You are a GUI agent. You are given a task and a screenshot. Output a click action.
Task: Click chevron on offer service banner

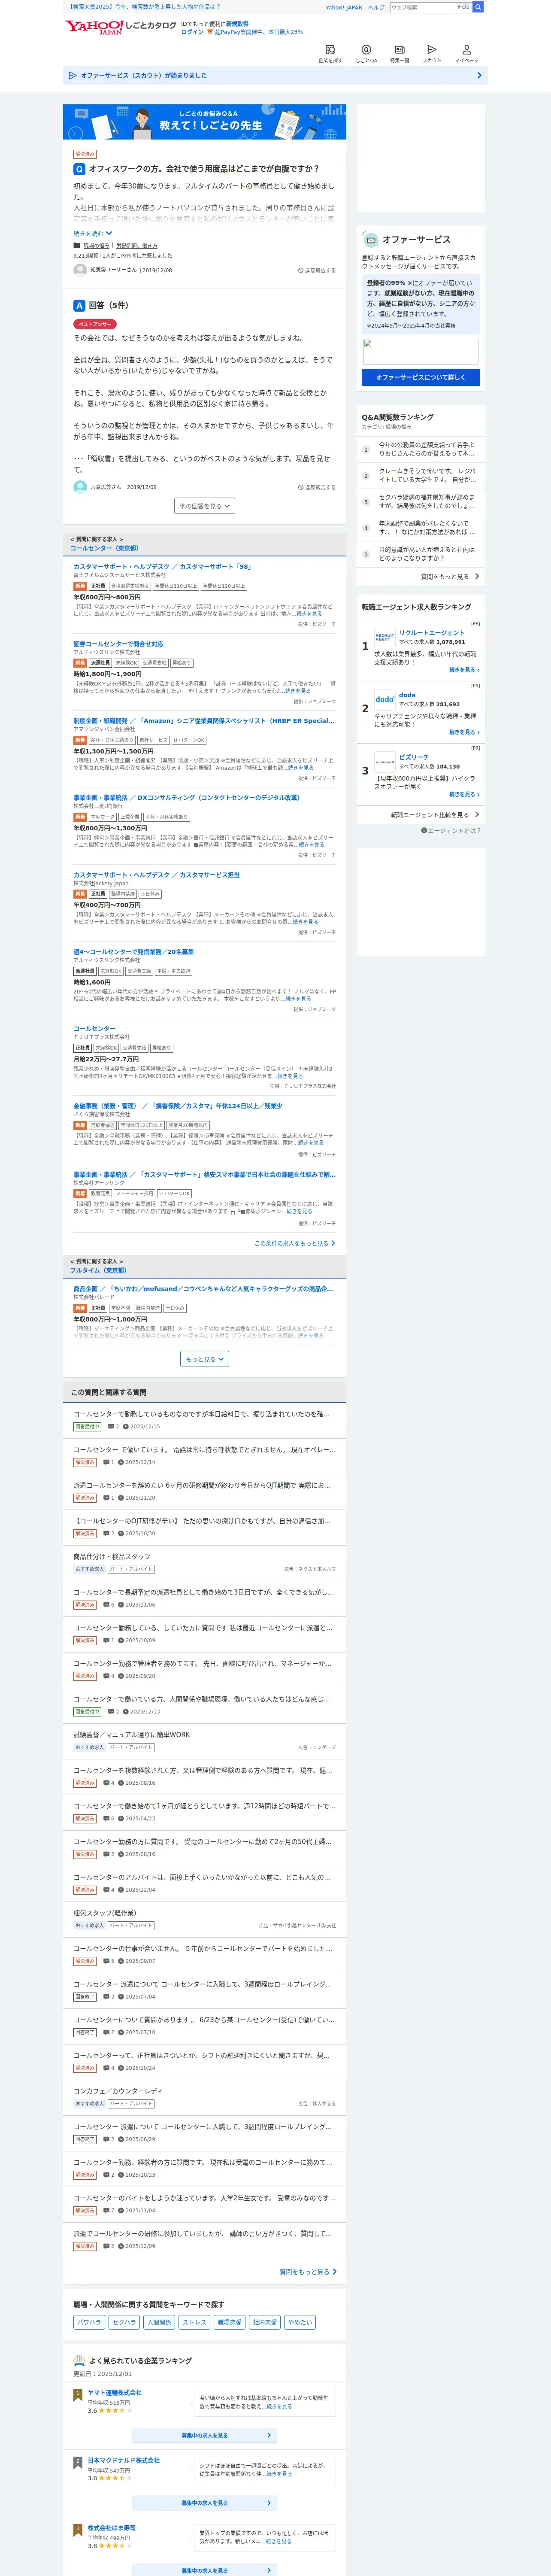pyautogui.click(x=479, y=75)
